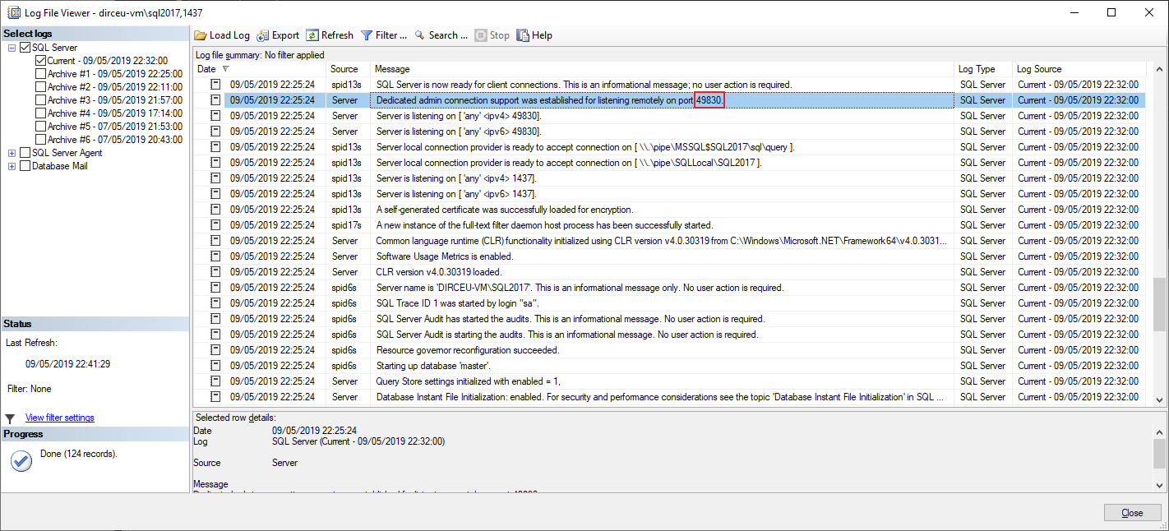
Task: Check the SQL Server Agent checkbox
Action: (25, 153)
